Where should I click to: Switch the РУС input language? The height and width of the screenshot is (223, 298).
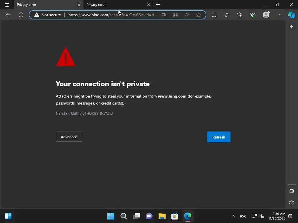243,216
